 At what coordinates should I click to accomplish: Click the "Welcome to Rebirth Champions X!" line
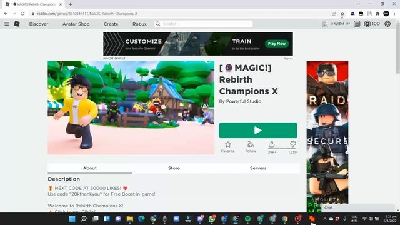(x=86, y=206)
